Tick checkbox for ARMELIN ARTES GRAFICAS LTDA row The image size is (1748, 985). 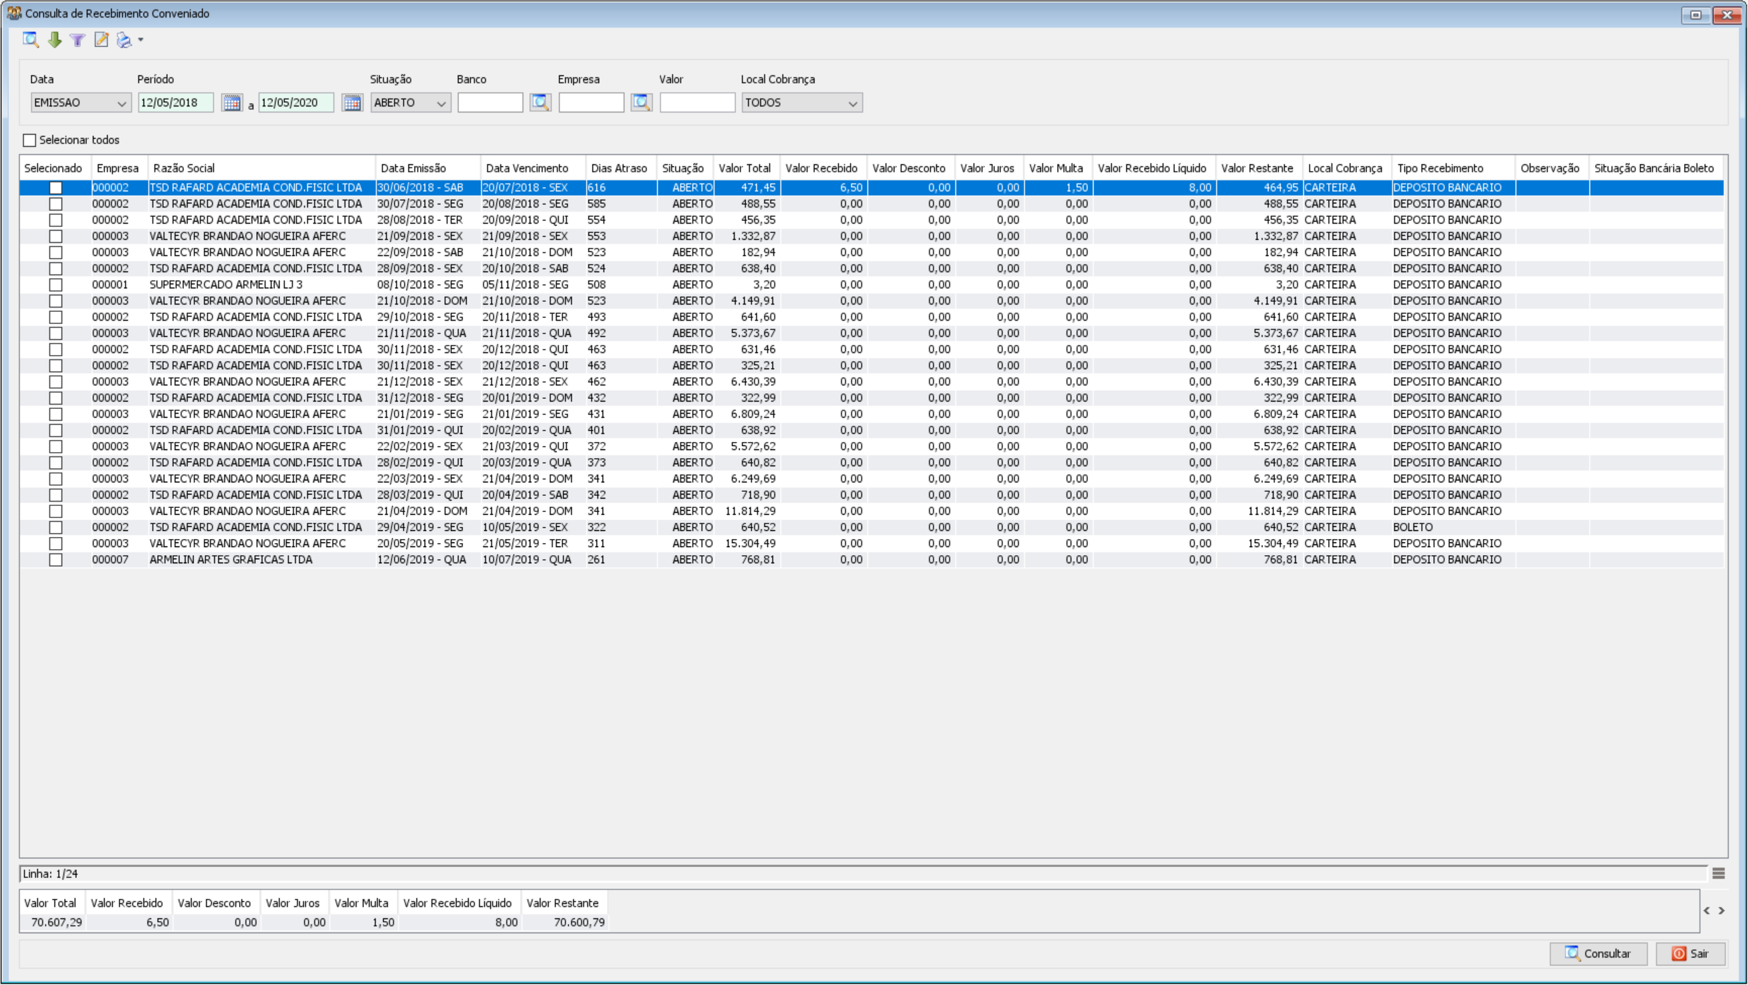(x=56, y=561)
